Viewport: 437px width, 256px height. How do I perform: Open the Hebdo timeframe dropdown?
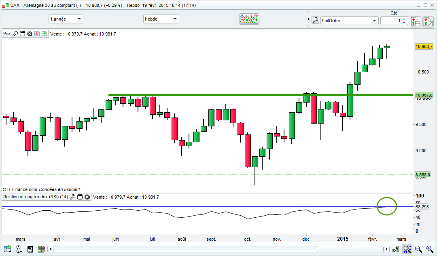tap(161, 19)
